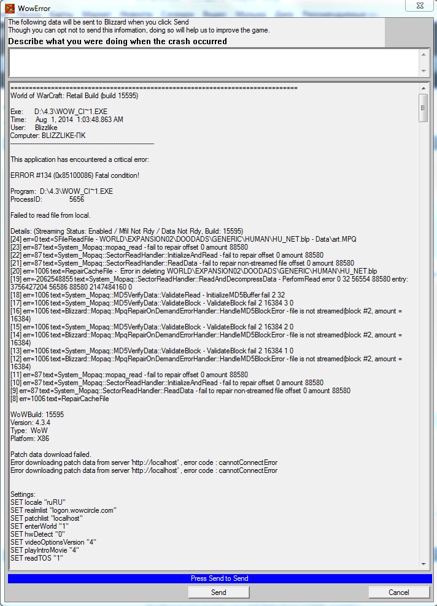Click 'World of WarCraft: Retail Build' line

coord(74,96)
